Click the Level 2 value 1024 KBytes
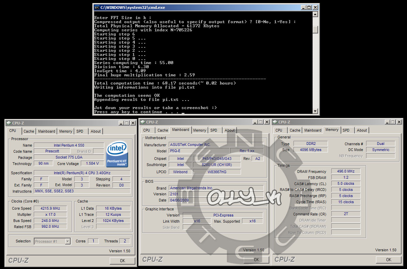407x269 pixels. point(113,221)
